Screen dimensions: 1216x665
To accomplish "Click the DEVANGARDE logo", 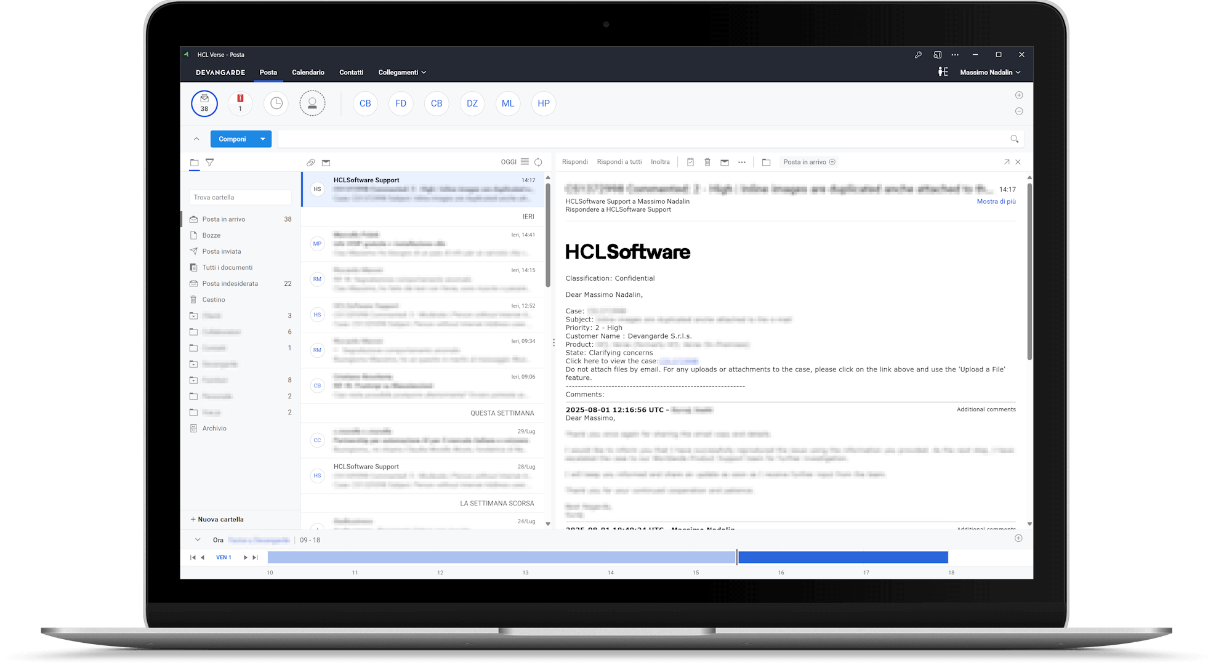I will [220, 73].
